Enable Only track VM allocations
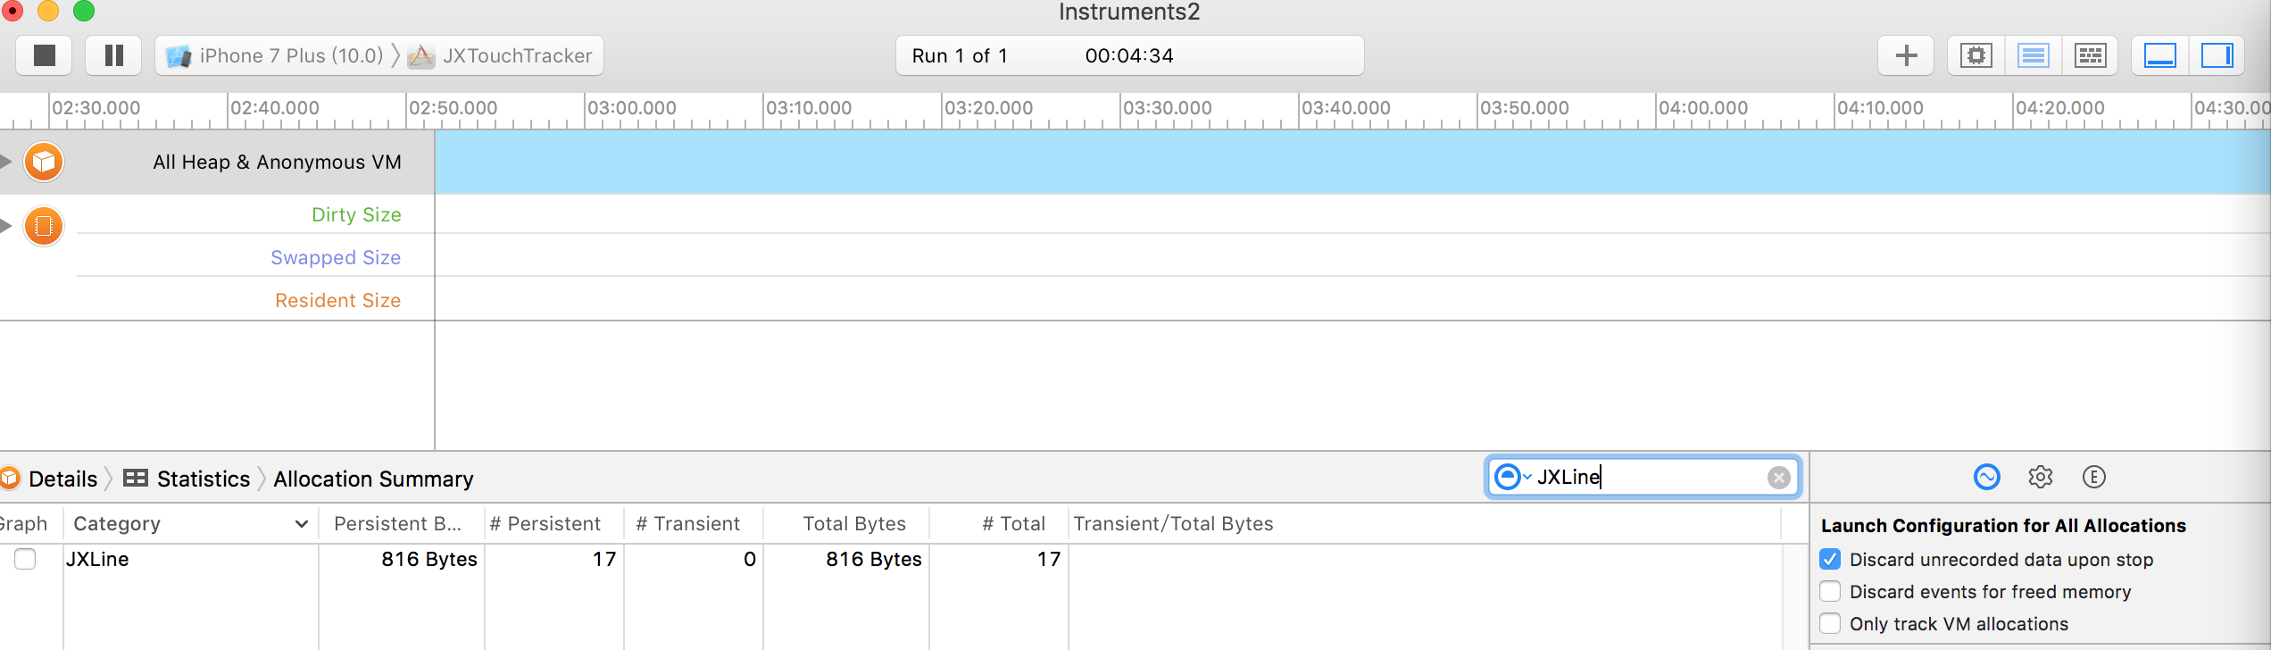The image size is (2271, 650). (1830, 623)
